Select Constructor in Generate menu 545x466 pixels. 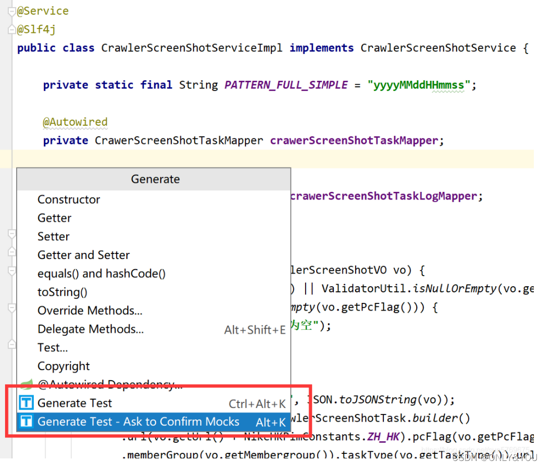pyautogui.click(x=154, y=199)
